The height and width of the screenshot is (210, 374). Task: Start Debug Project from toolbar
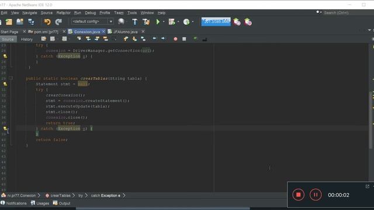(172, 22)
